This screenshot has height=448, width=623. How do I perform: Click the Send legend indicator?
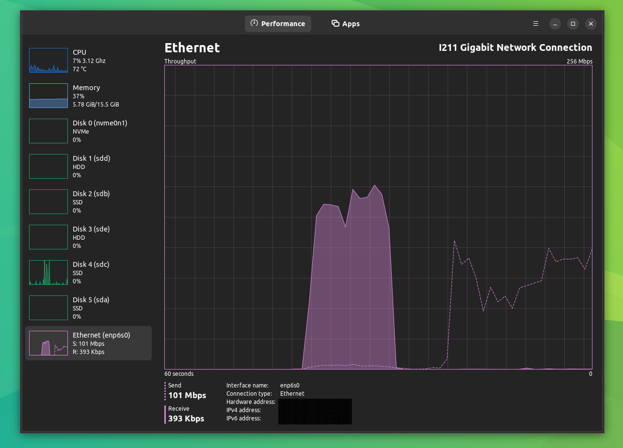164,390
